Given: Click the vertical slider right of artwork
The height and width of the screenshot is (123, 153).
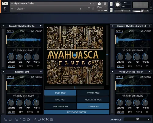Looking at the screenshot, I should tap(107, 55).
